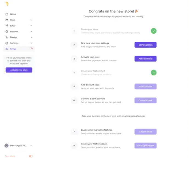Expand the Email menu chevron
This screenshot has width=189, height=172.
31,26
